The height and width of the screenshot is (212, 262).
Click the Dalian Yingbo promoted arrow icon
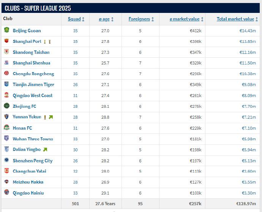(x=46, y=149)
